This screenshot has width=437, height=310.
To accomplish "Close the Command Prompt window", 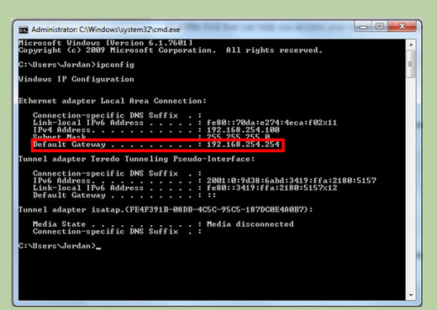I will [403, 26].
